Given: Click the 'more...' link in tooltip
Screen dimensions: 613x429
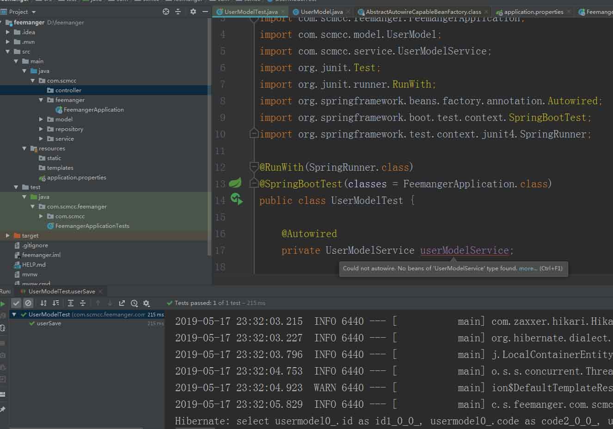Looking at the screenshot, I should click(x=528, y=268).
